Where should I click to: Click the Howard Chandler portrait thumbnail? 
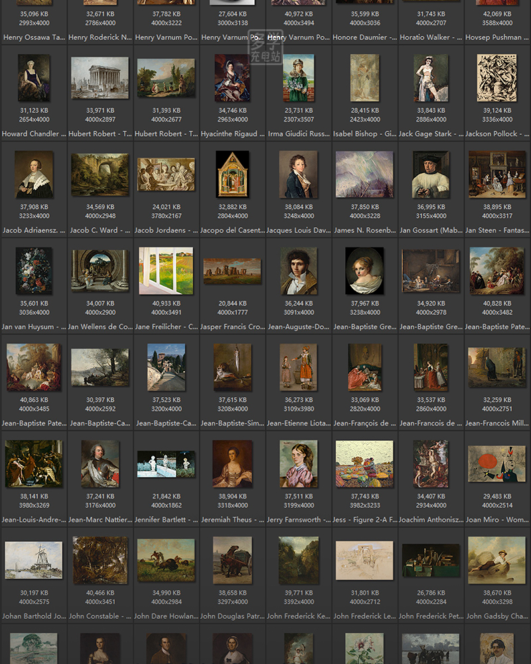click(34, 78)
